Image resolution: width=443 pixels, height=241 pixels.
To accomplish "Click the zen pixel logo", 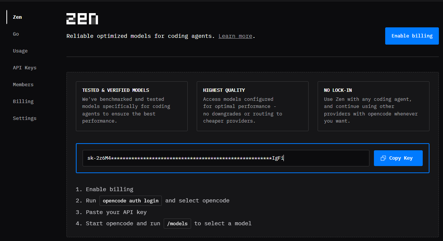I will pyautogui.click(x=82, y=19).
